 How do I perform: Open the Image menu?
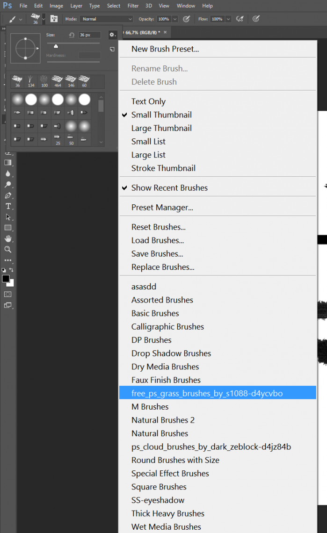pyautogui.click(x=56, y=6)
